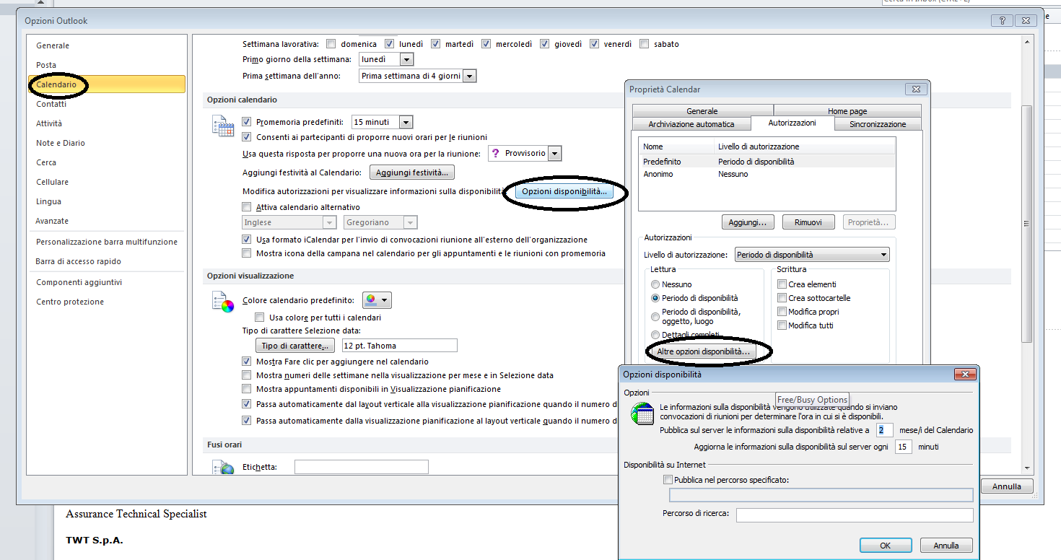Select the Autorizzazioni tab
The height and width of the screenshot is (560, 1061).
tap(793, 123)
